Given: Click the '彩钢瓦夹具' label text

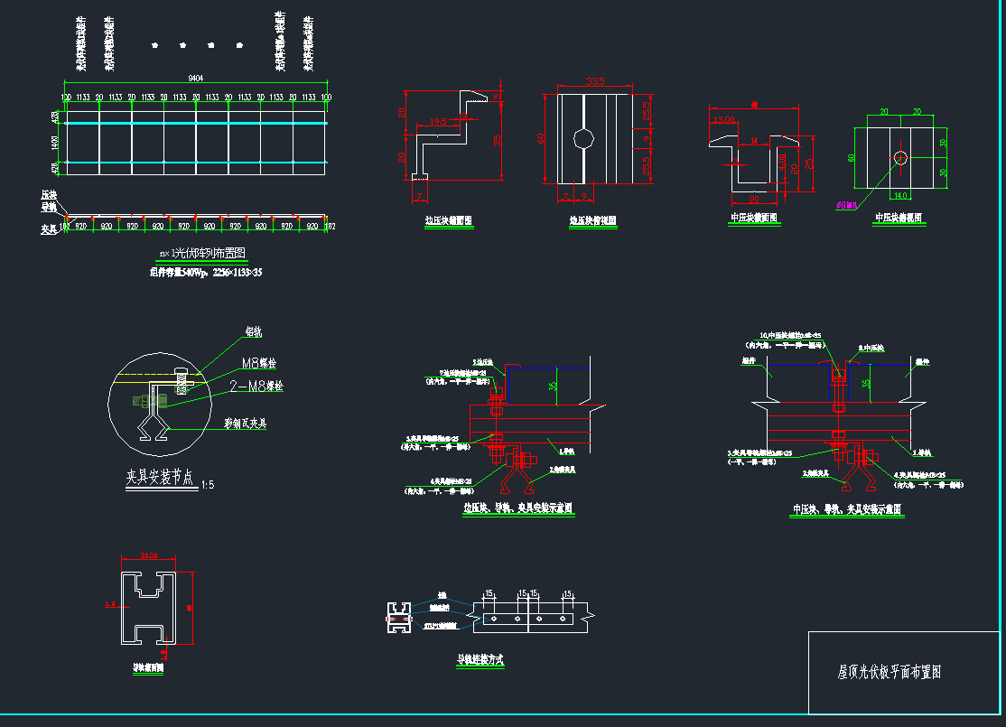Looking at the screenshot, I should point(245,423).
